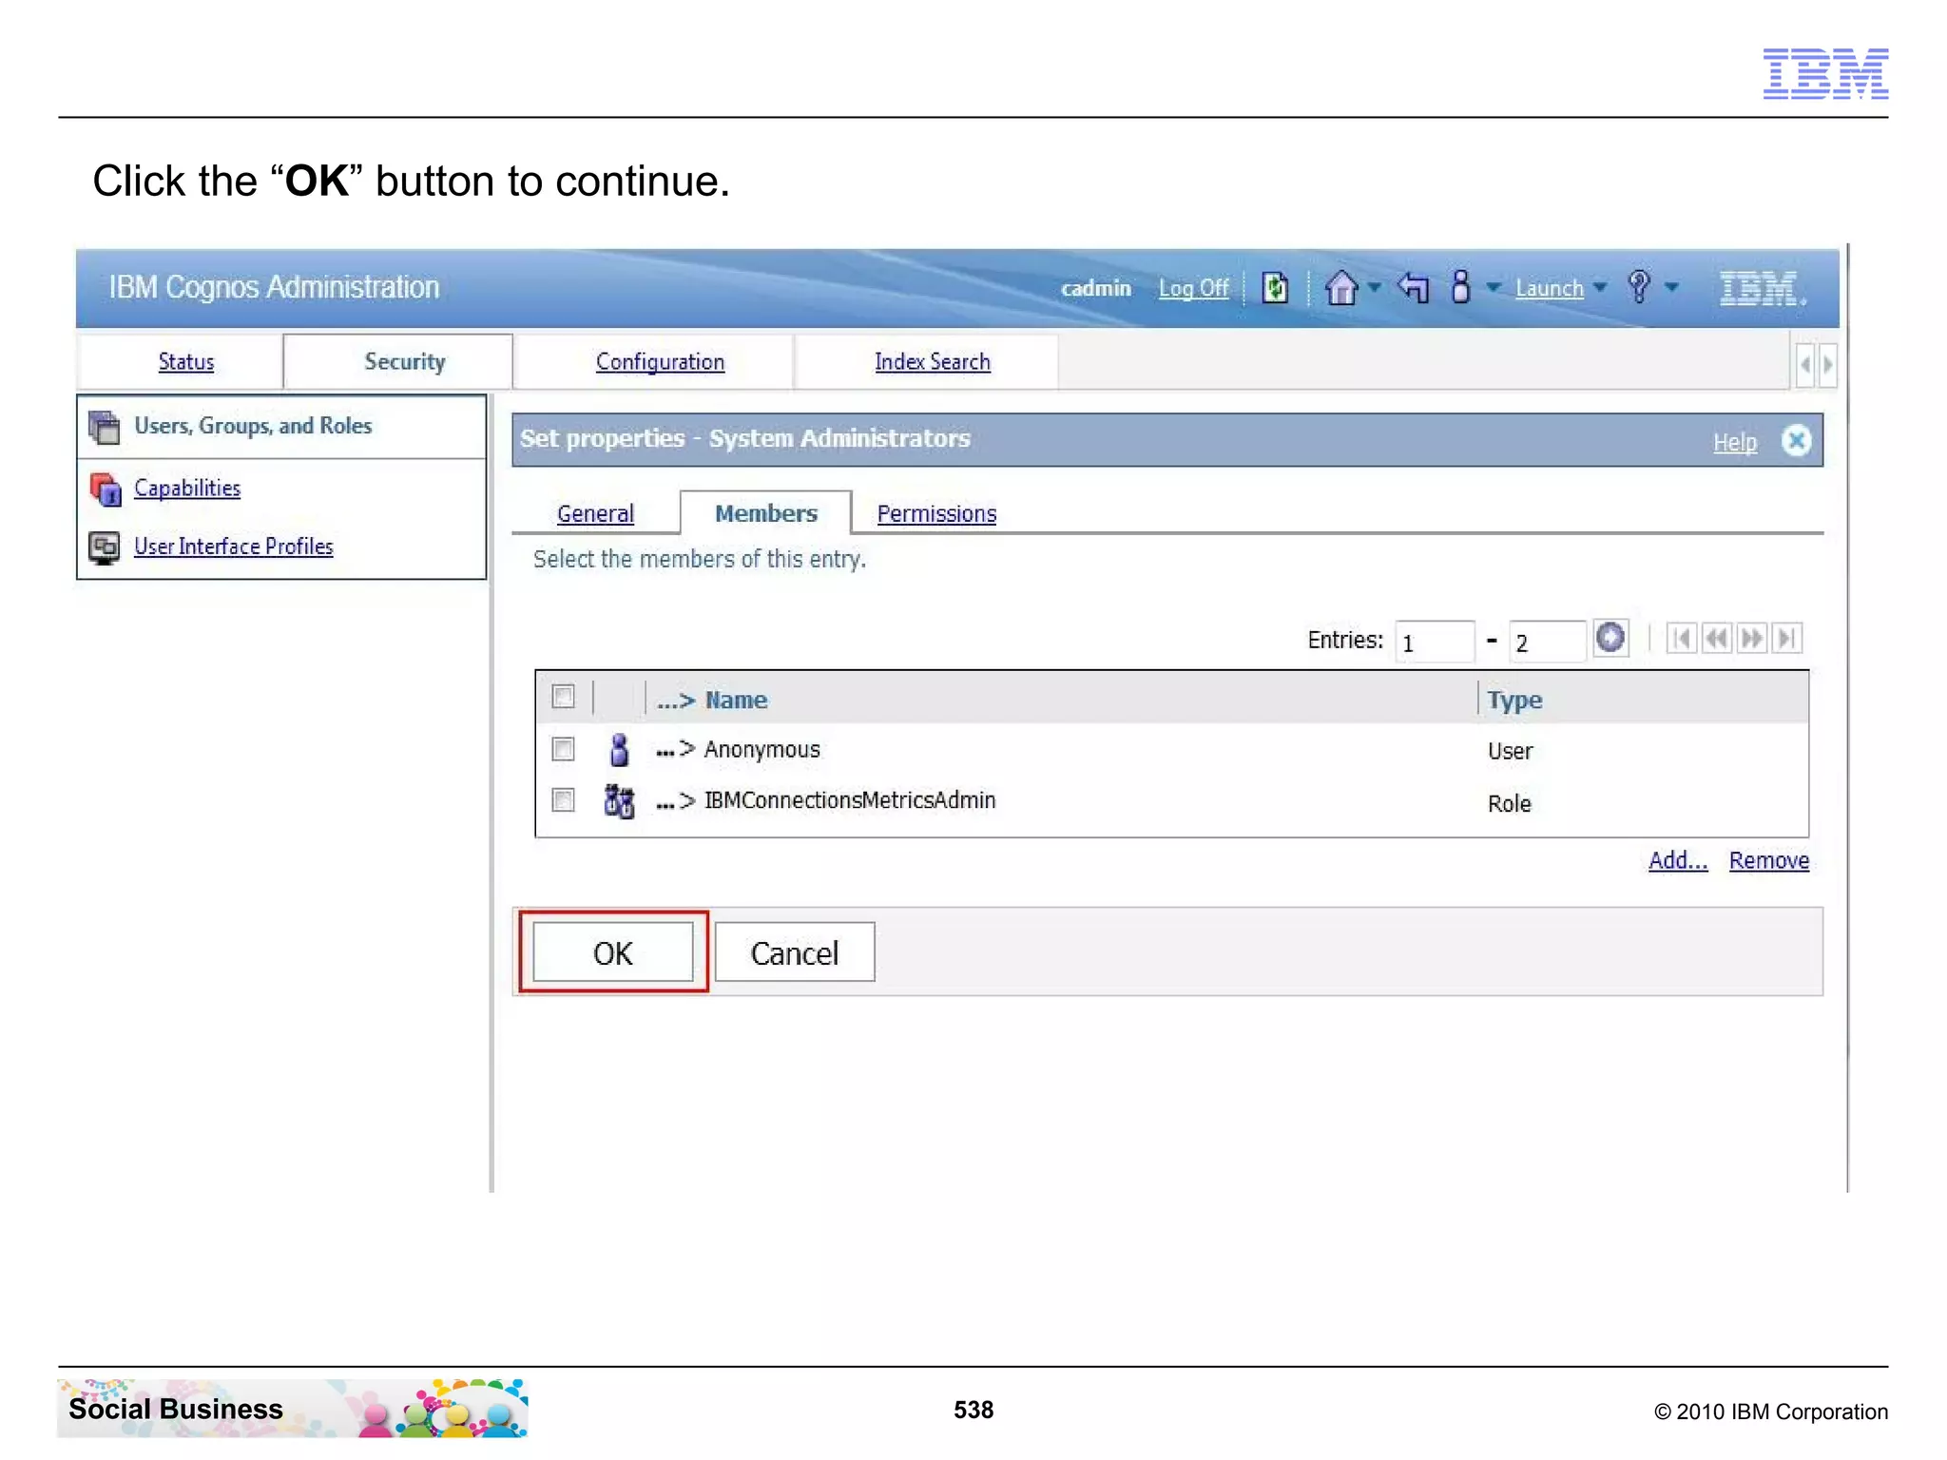This screenshot has height=1460, width=1947.
Task: Click the Help question mark icon
Action: [1639, 286]
